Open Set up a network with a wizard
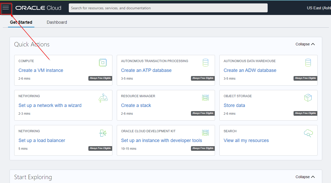This screenshot has height=183, width=331. [x=50, y=105]
